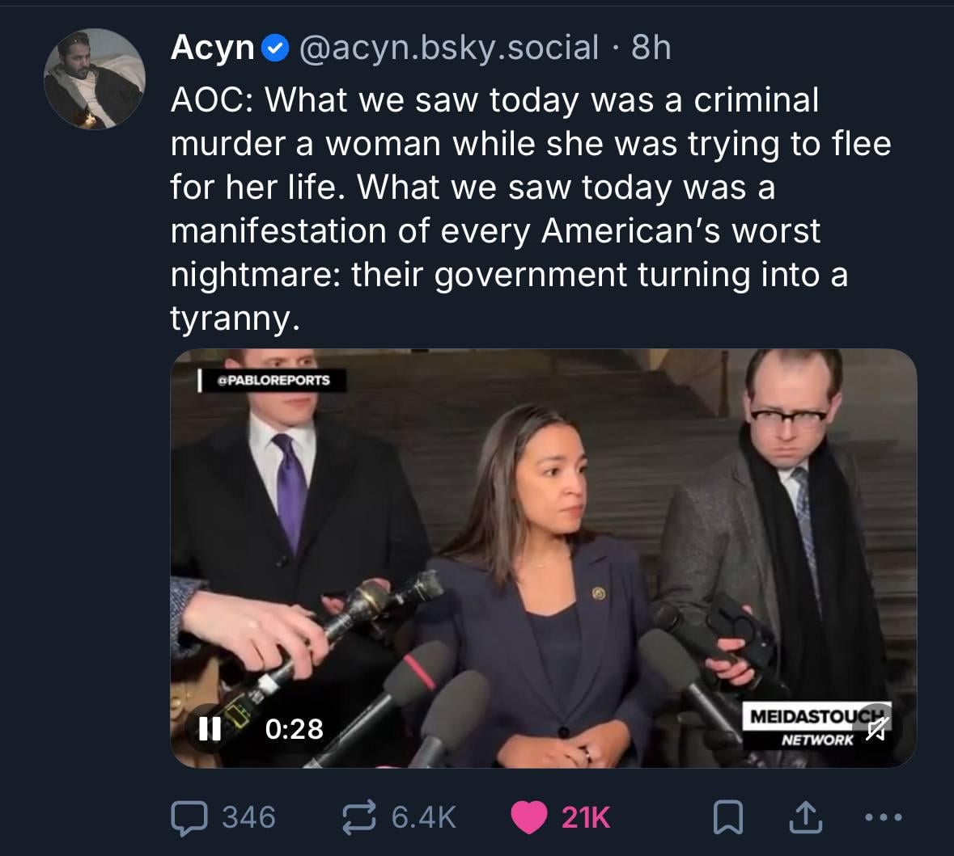954x856 pixels.
Task: Unmute the video with the speaker icon
Action: 875,730
